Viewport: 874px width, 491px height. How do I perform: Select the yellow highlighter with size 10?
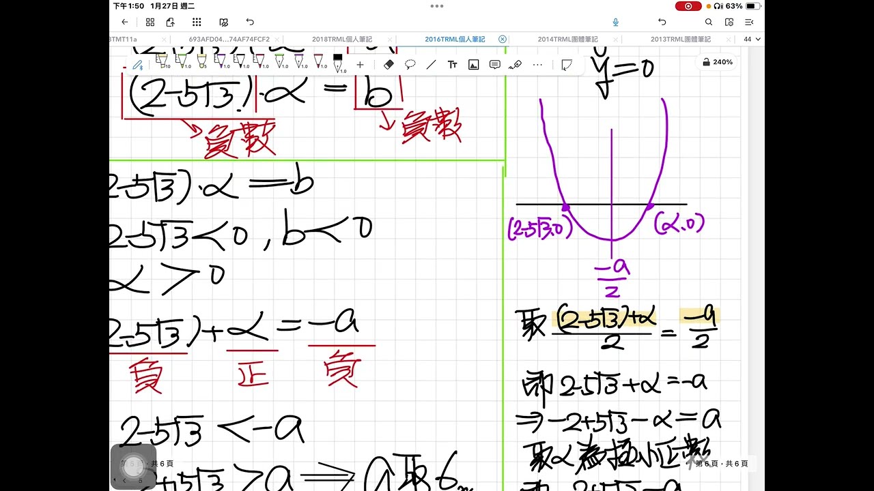[x=163, y=62]
